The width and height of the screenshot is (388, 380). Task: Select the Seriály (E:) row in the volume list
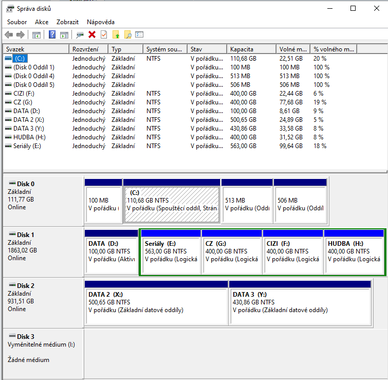click(x=24, y=146)
